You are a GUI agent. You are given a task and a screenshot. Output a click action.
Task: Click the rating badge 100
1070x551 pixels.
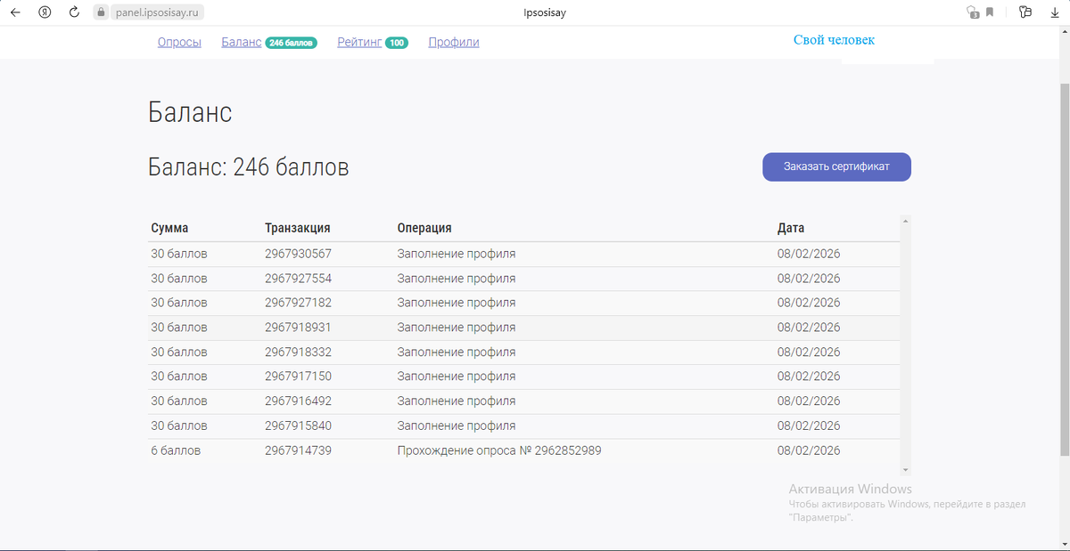tap(397, 43)
